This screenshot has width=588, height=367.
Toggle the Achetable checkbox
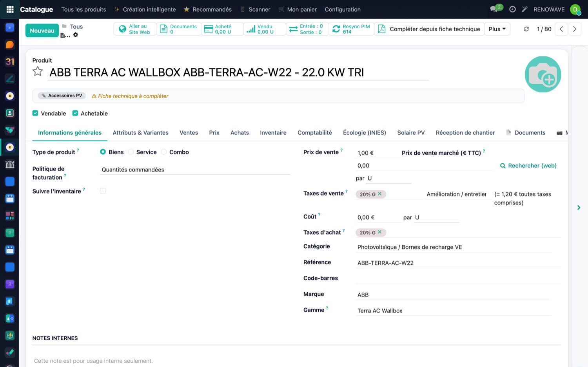tap(75, 113)
